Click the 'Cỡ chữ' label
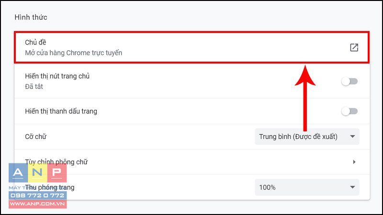Viewport: 383px width, 215px height. tap(35, 137)
